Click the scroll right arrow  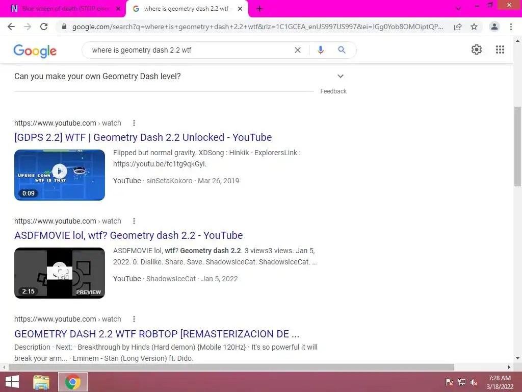click(x=509, y=367)
